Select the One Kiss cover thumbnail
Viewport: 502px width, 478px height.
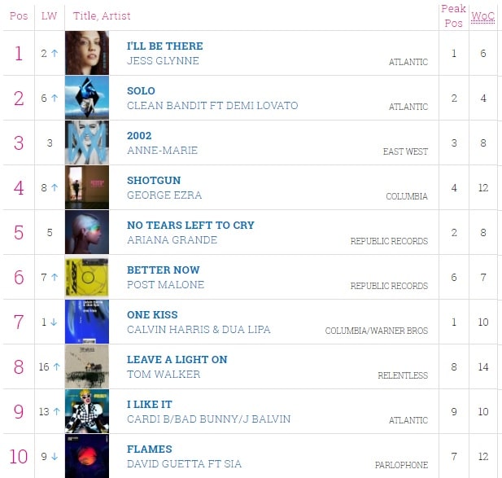[86, 322]
